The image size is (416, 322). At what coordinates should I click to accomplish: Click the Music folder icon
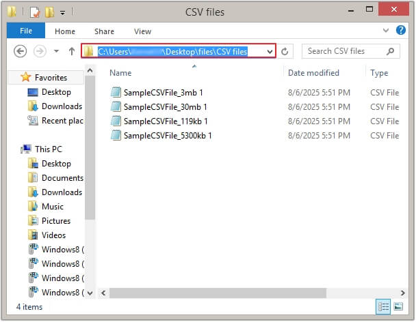(x=33, y=206)
